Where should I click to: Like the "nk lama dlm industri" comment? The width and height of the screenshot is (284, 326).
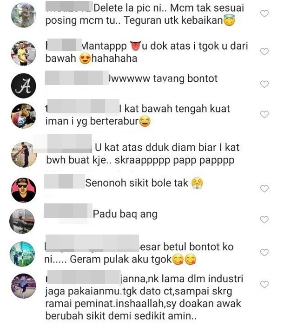(264, 284)
